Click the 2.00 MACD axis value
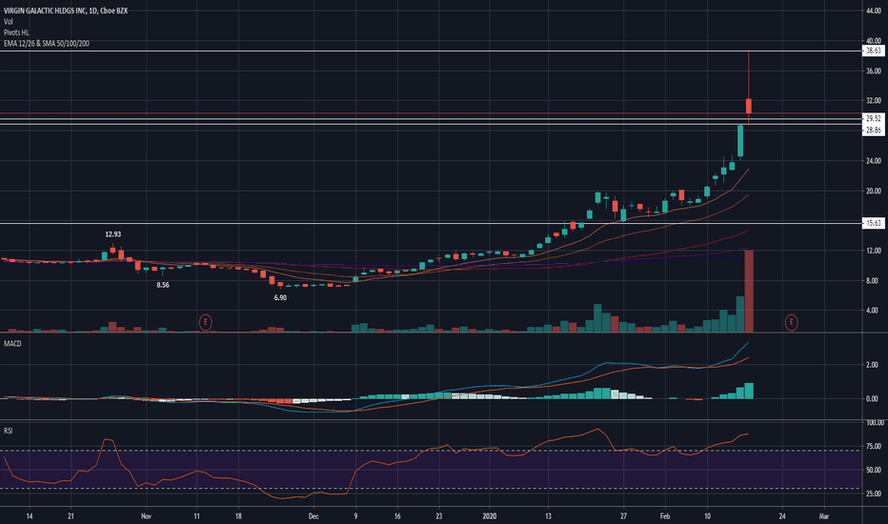 [872, 365]
